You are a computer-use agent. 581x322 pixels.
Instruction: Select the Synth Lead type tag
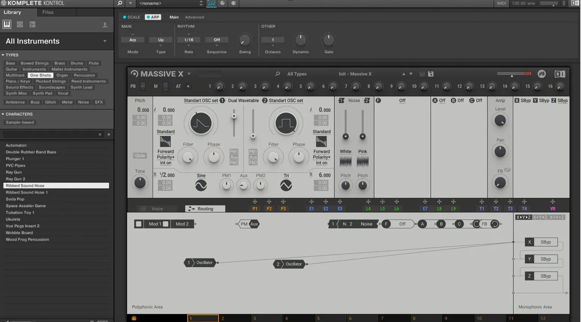click(81, 87)
